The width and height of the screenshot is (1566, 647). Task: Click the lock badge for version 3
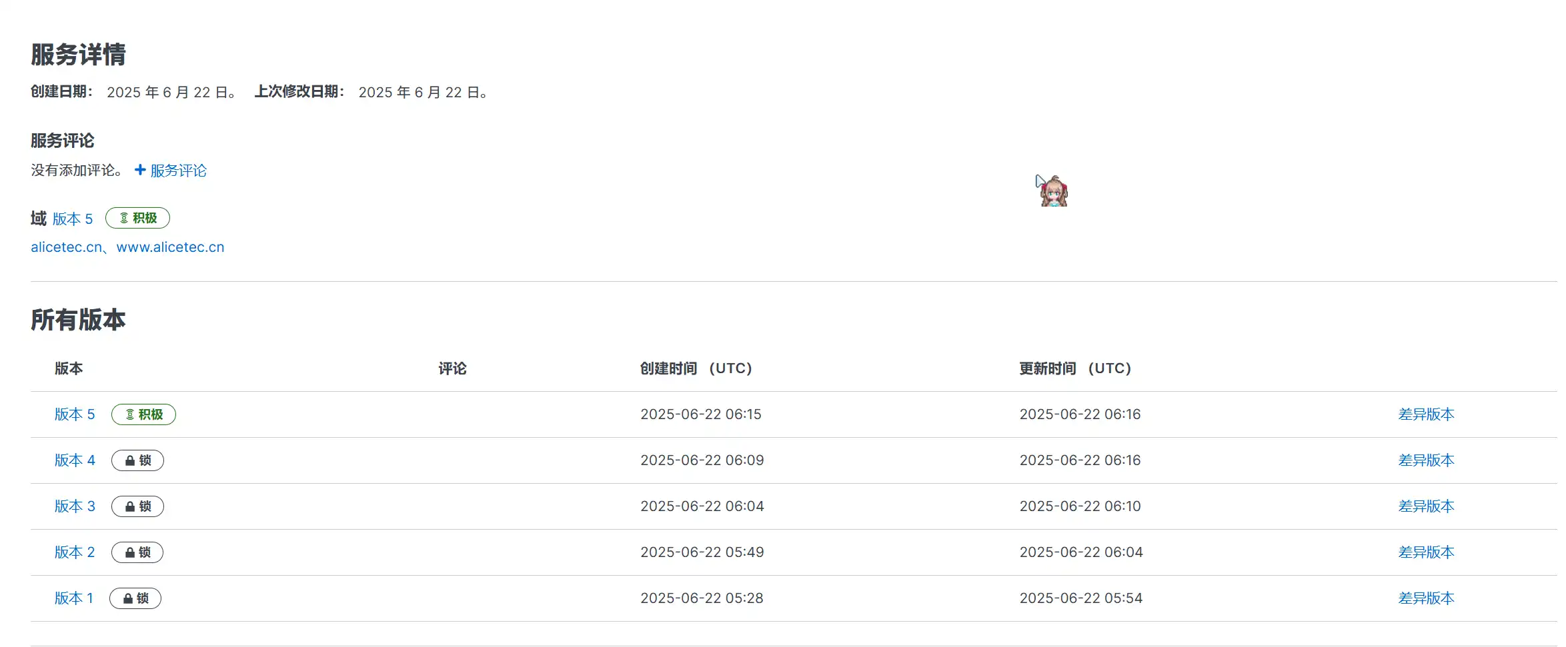(137, 506)
